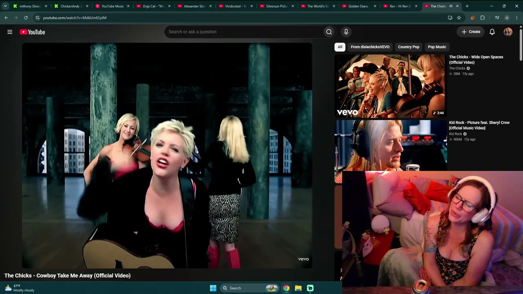The width and height of the screenshot is (523, 294).
Task: Open the notifications bell
Action: 492,32
